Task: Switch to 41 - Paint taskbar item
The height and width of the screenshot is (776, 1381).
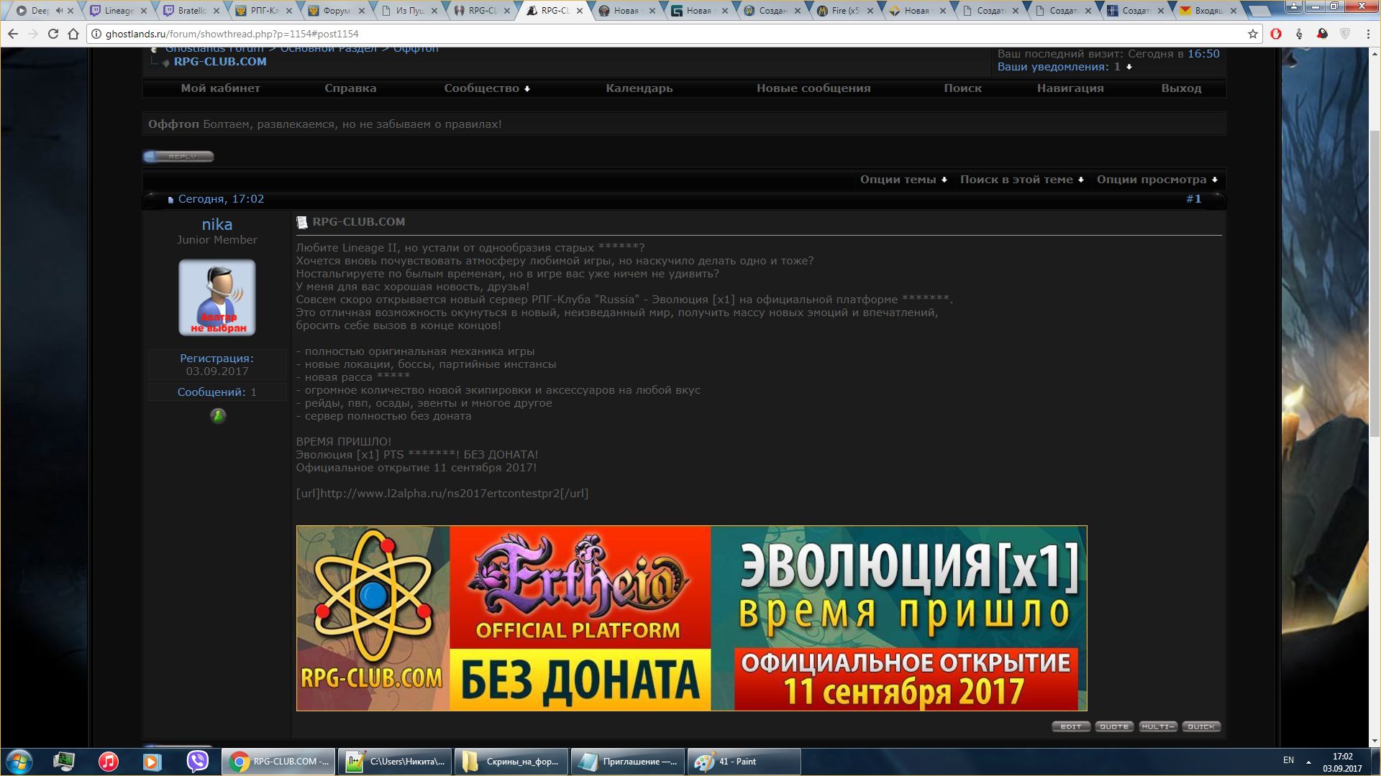Action: click(x=744, y=761)
